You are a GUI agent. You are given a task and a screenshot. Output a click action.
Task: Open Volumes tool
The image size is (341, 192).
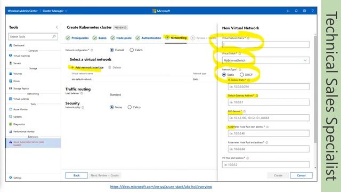(x=15, y=74)
